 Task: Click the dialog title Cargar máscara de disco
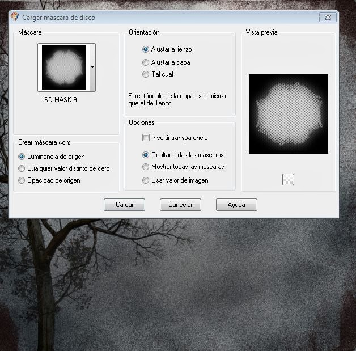[x=58, y=18]
